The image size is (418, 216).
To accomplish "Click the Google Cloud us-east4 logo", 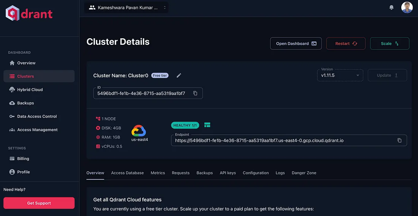I will click(139, 130).
